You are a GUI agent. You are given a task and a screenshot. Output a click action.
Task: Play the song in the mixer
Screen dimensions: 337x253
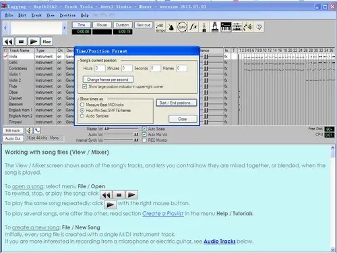(34, 42)
